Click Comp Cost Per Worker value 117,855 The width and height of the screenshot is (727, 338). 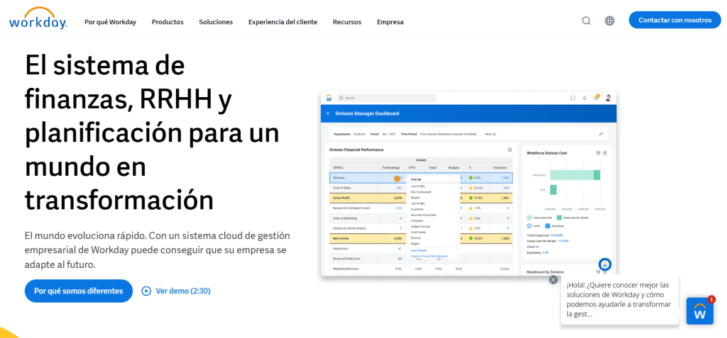[x=563, y=241]
